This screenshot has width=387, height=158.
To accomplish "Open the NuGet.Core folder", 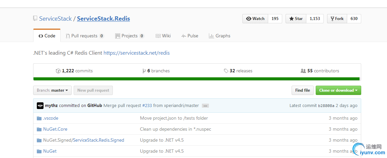I will point(55,129).
